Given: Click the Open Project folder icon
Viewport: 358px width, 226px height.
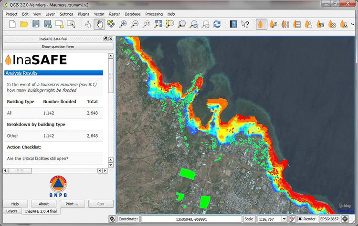Looking at the screenshot, I should coord(24,24).
